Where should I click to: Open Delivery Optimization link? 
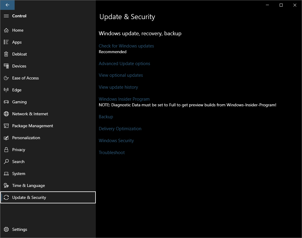click(x=120, y=129)
